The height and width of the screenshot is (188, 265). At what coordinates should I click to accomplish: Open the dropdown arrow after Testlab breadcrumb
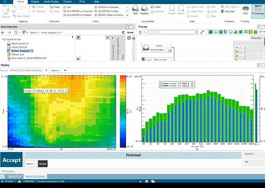pyautogui.click(x=39, y=33)
